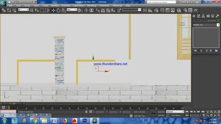
Task: Open the 'Selected' key mode dropdown
Action: click(175, 112)
